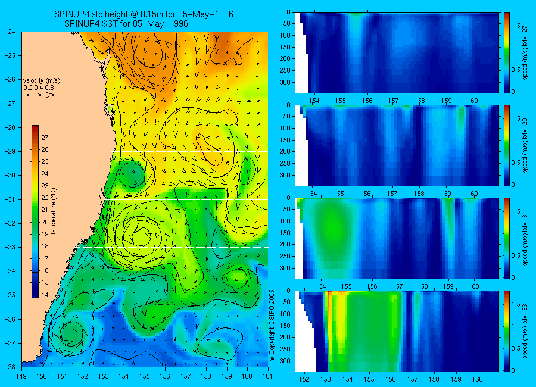Viewport: 536px width, 387px height.
Task: Click the lat=-31 speed section plot
Action: coord(397,238)
